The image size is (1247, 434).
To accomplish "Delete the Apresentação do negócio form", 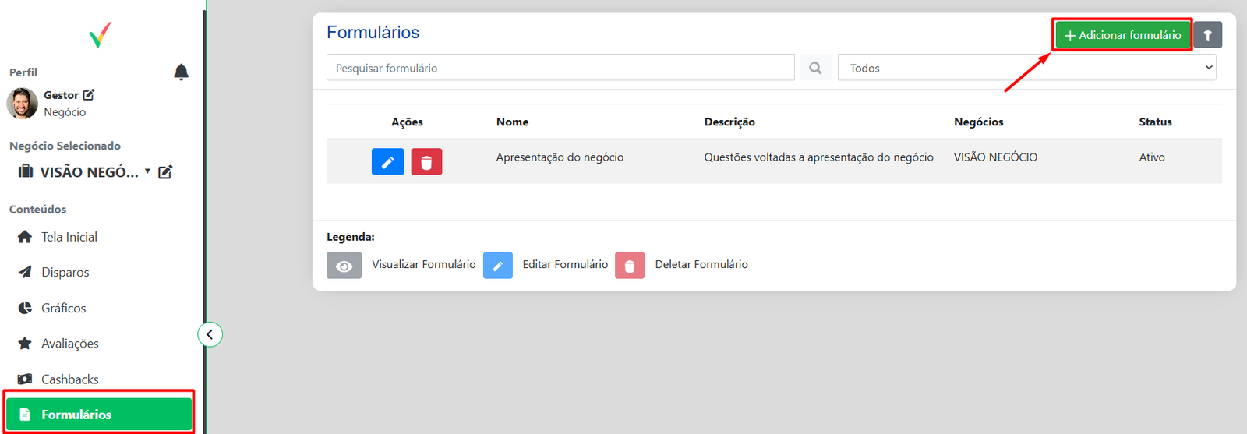I will click(426, 162).
